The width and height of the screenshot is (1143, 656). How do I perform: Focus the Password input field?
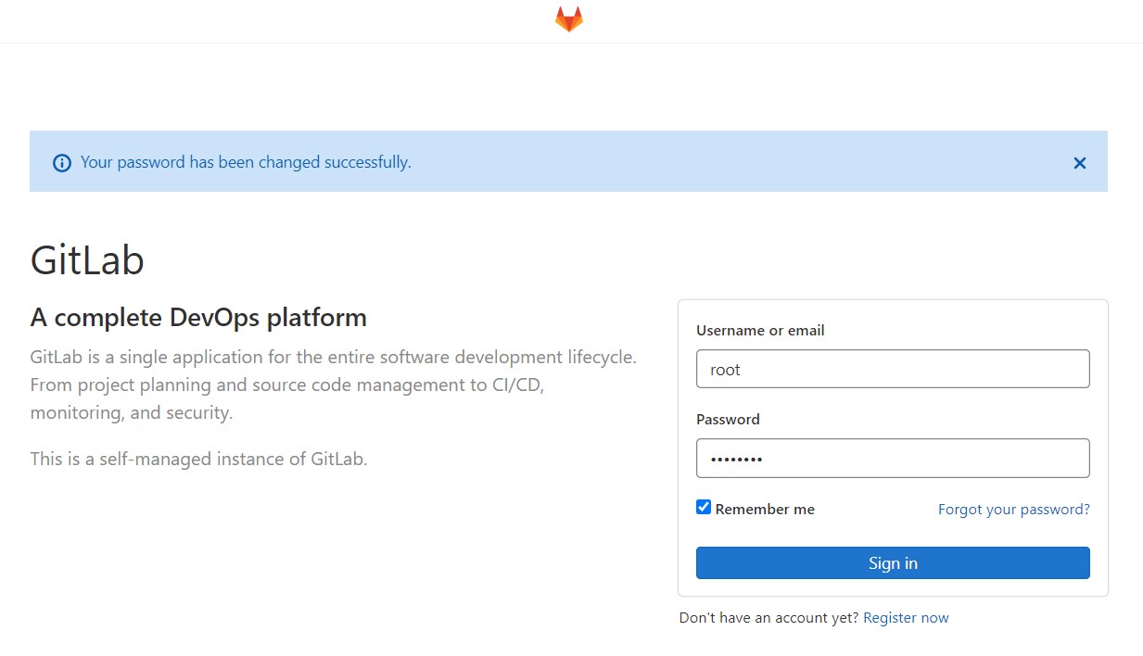(893, 458)
